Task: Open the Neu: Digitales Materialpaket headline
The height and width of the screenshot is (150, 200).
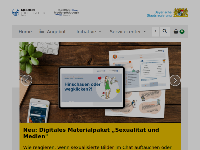Action: (x=91, y=133)
